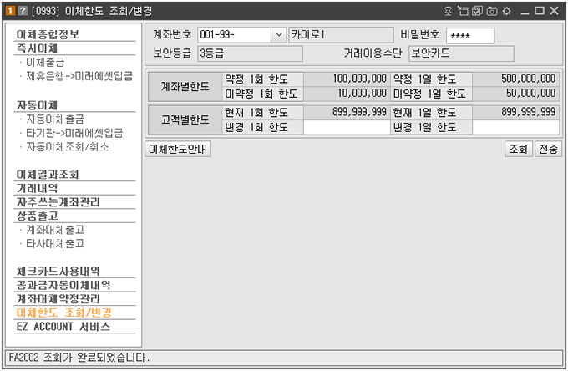568x371 pixels.
Task: Click the 약정 1회 한도 label
Action: [x=256, y=79]
